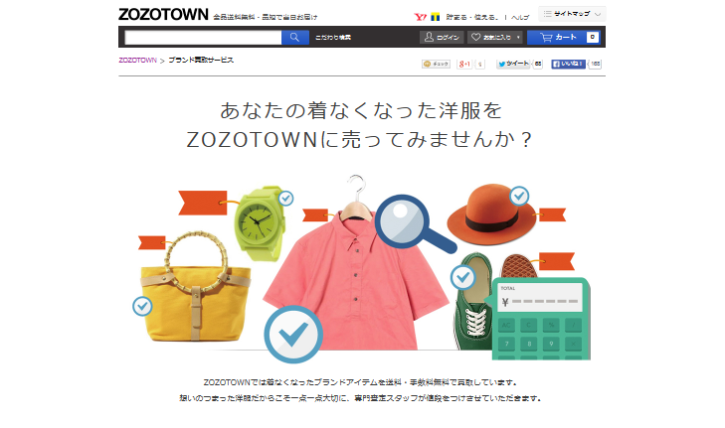The image size is (725, 428).
Task: Click the blue search magnifier button
Action: pyautogui.click(x=295, y=38)
